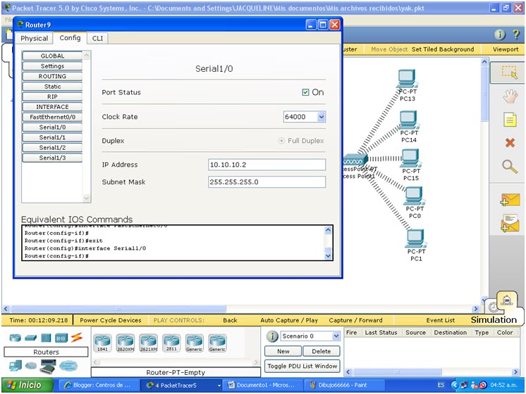Click Auto Capture / Play
The height and width of the screenshot is (394, 526).
289,320
